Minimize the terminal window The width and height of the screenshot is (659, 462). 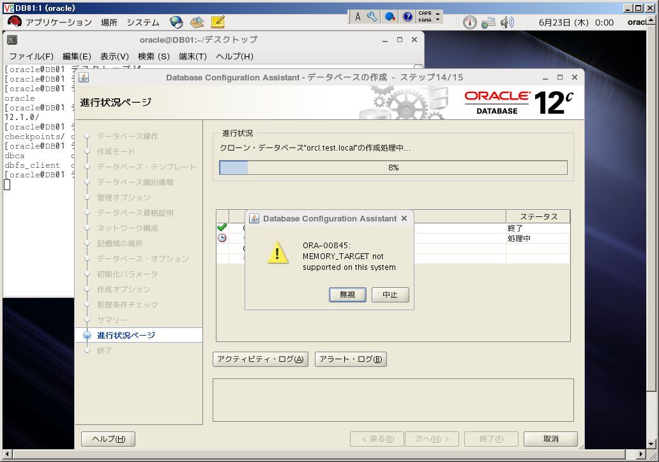(384, 40)
